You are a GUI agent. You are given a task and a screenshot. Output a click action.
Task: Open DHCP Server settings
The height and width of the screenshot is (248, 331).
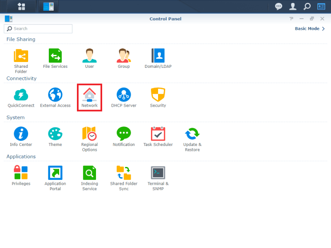point(124,95)
